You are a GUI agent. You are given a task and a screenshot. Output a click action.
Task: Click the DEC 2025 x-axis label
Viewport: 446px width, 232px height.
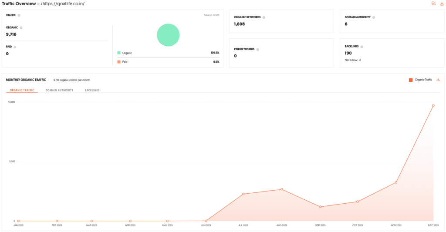(x=433, y=225)
